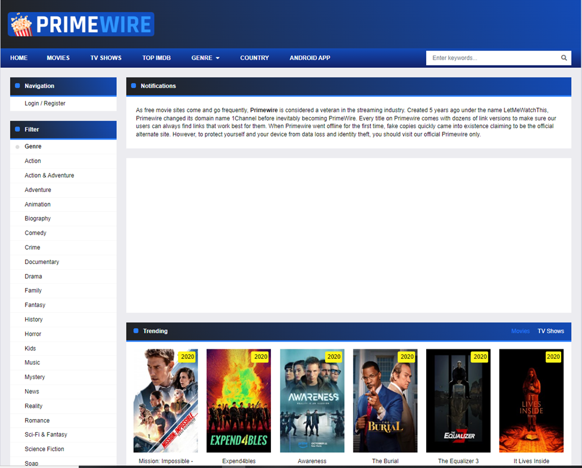Filter by the Crime genre
Viewport: 582px width, 468px height.
pyautogui.click(x=32, y=247)
